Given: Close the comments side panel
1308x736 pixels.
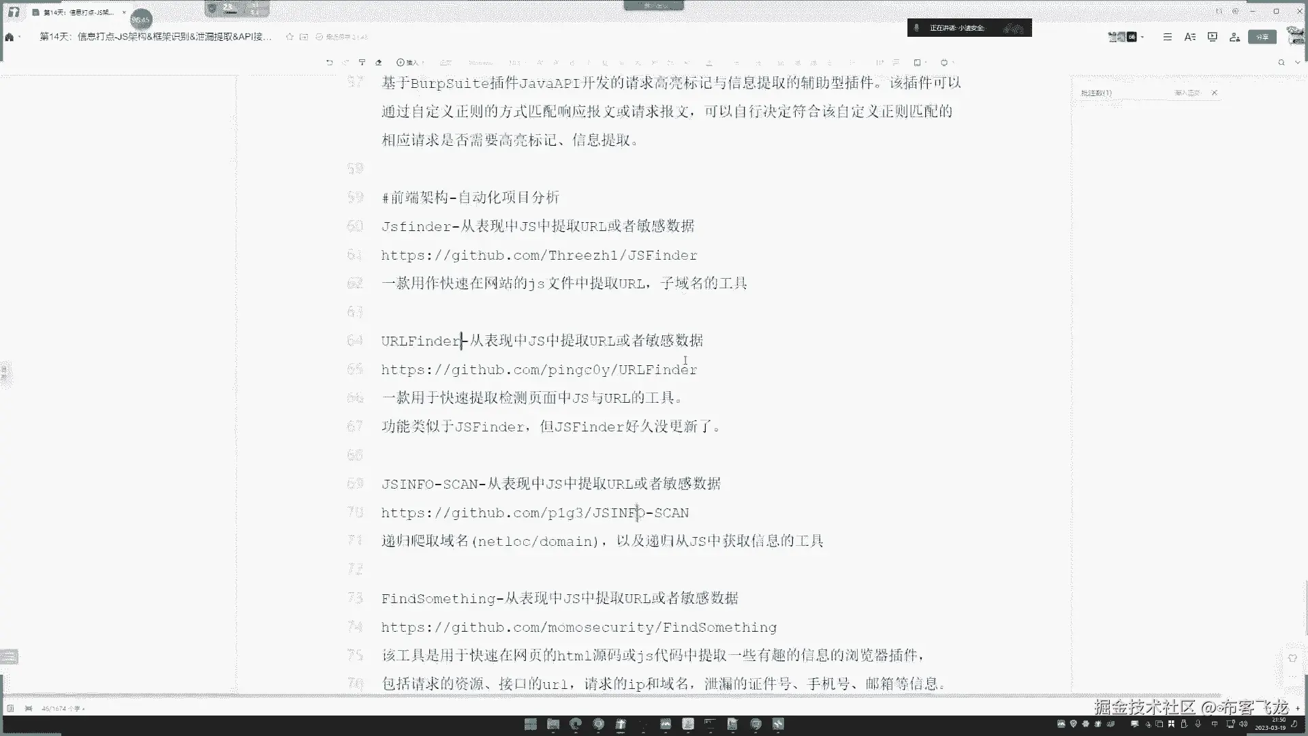Looking at the screenshot, I should (x=1214, y=93).
